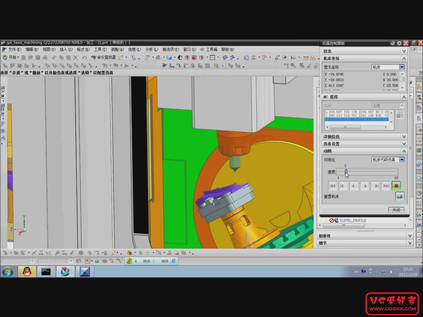Open the 首选项(P) menu
Screen dimensions: 423x317
(170, 49)
